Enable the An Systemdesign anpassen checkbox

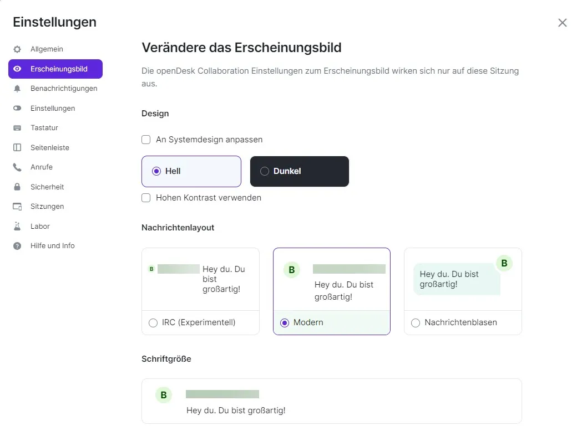146,140
